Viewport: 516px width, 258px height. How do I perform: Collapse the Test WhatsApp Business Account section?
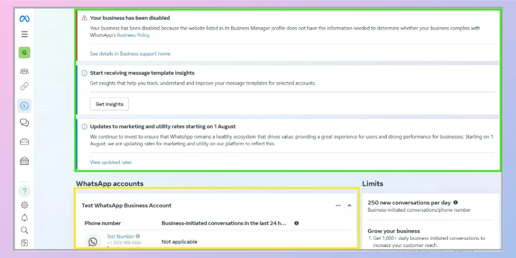click(x=350, y=206)
